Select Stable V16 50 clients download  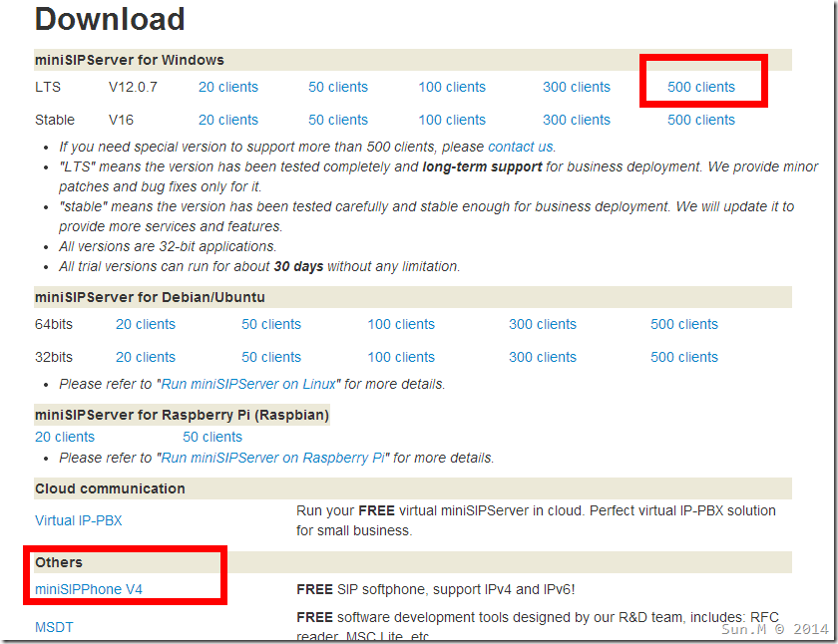tap(337, 120)
